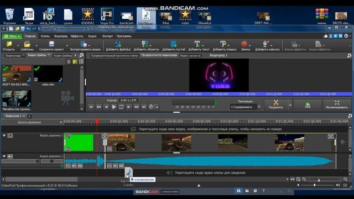This screenshot has height=199, width=354.
Task: Open Vegas Pro desktop shortcut
Action: [x=107, y=16]
